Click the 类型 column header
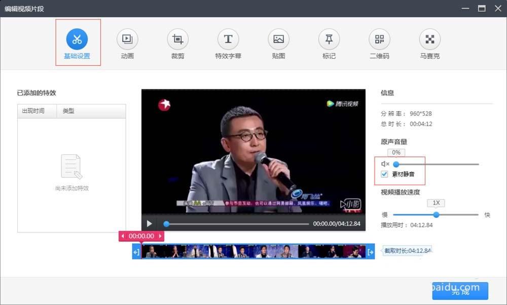Viewport: 507px width, 305px height. 68,110
